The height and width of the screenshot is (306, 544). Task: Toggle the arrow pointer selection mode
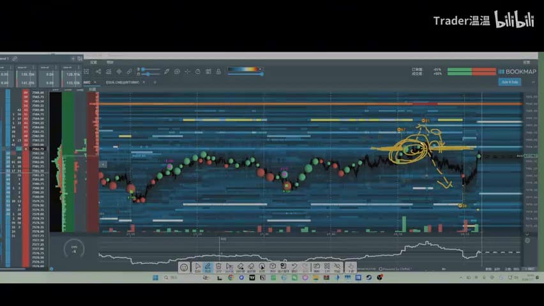tap(197, 267)
